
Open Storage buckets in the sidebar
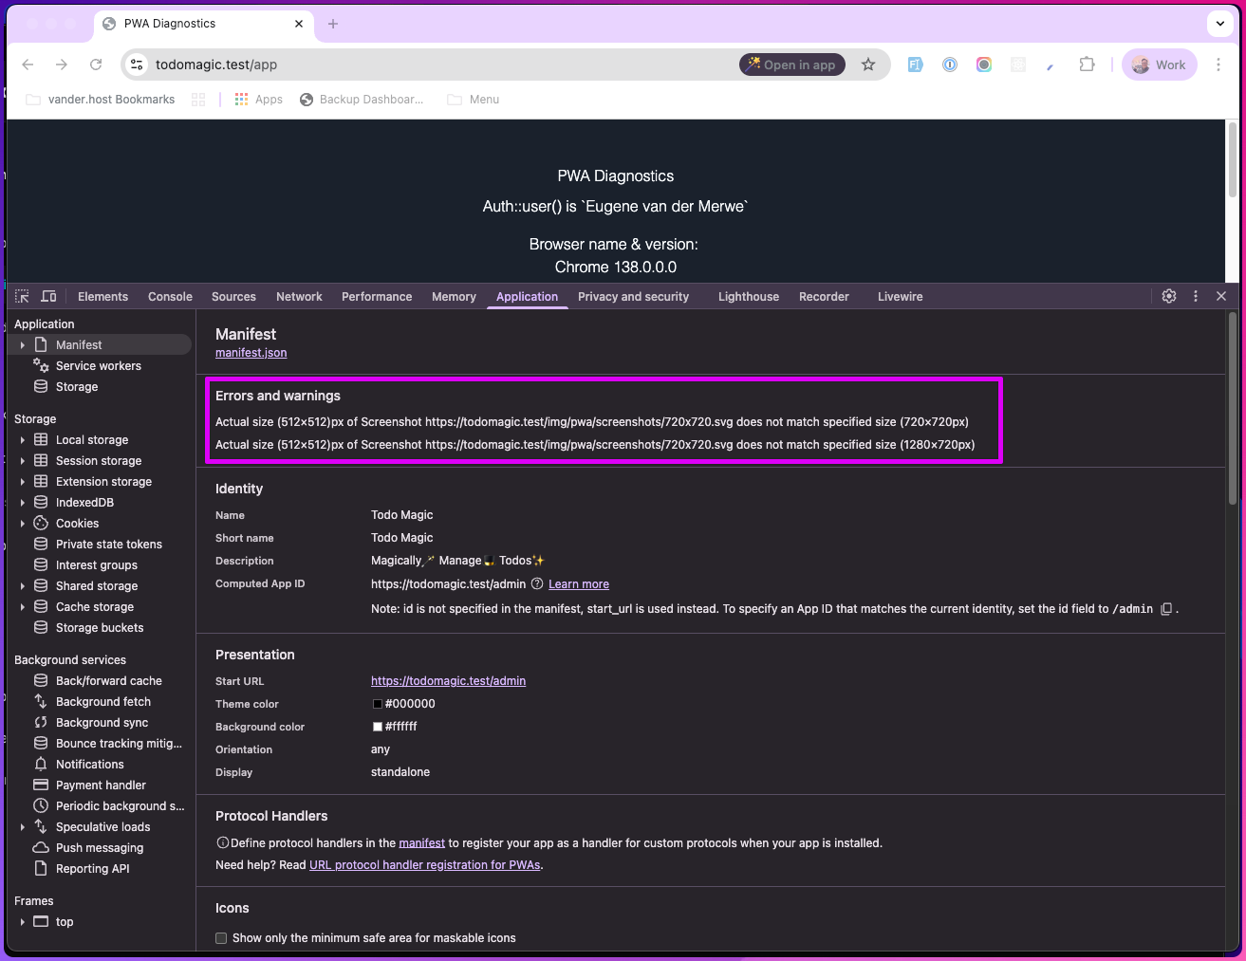point(100,628)
